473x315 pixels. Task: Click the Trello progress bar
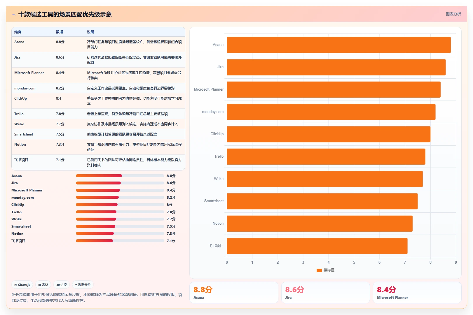click(120, 212)
